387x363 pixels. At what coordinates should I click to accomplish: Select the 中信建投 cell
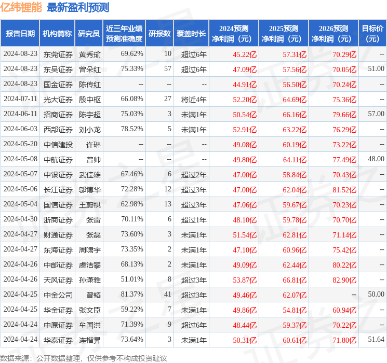(x=58, y=145)
